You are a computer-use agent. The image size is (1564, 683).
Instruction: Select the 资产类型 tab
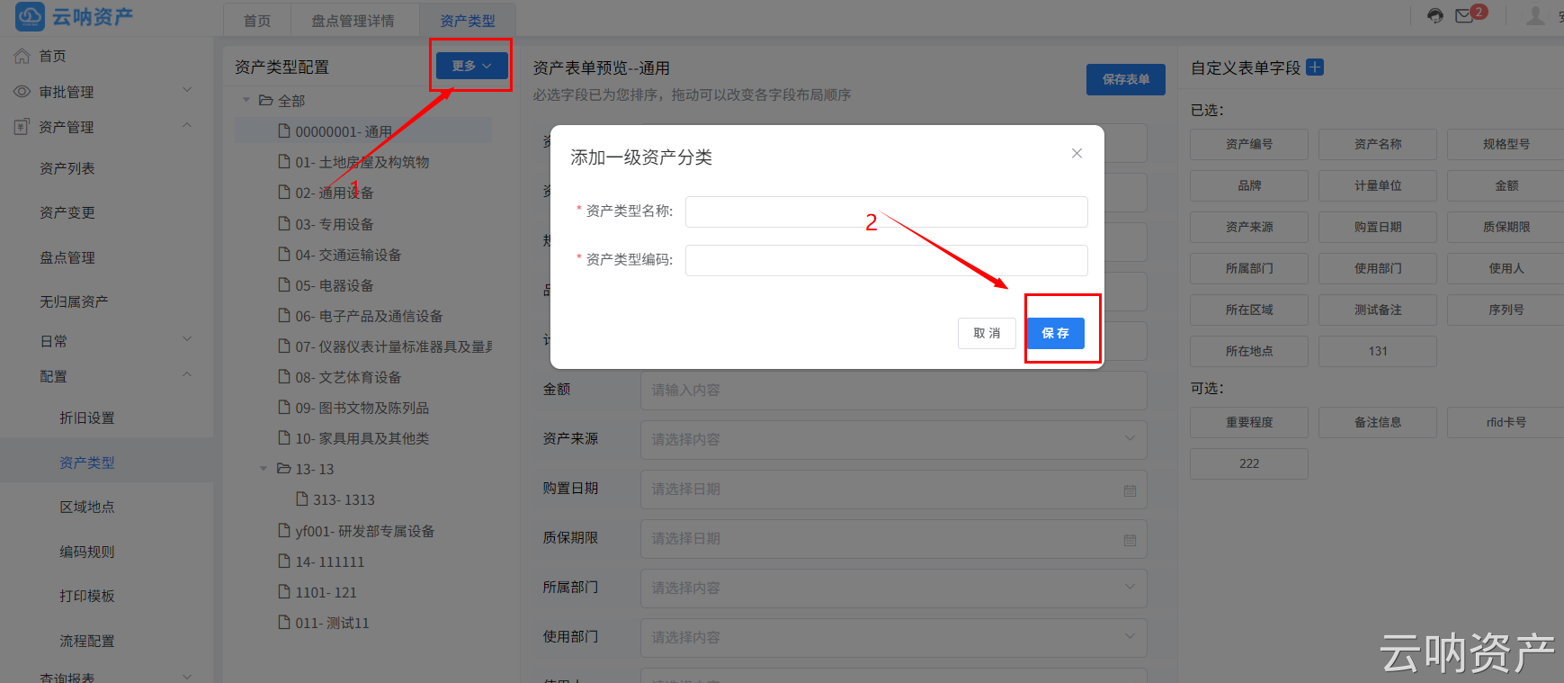(x=468, y=21)
